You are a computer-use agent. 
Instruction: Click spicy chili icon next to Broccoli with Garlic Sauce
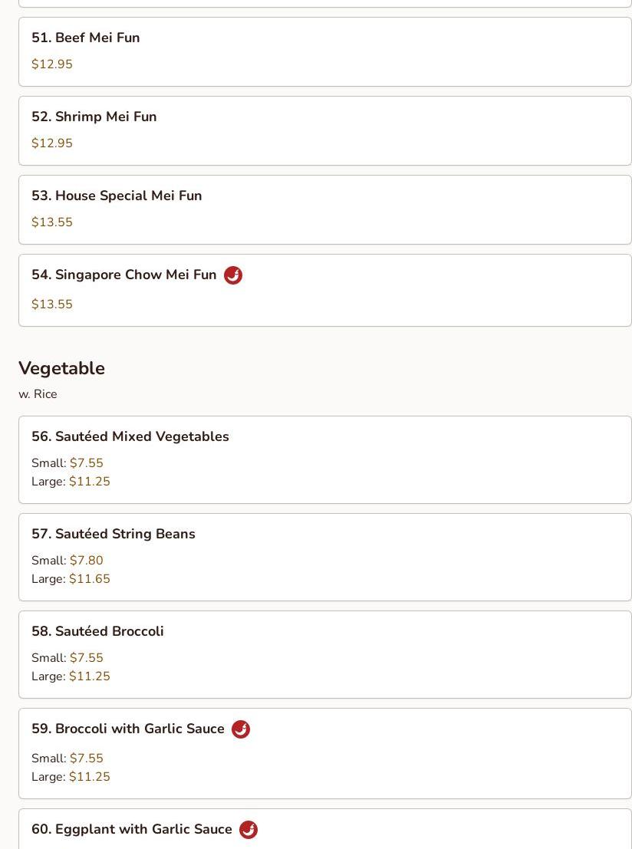point(241,729)
